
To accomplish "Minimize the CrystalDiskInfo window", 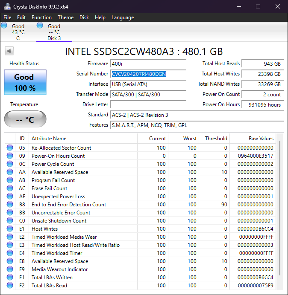I will coord(239,6).
